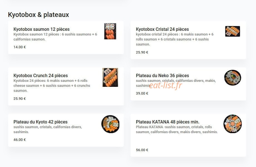256x167 pixels.
Task: Choose Plateau KATANA 48 pièces min. title
Action: [x=168, y=122]
